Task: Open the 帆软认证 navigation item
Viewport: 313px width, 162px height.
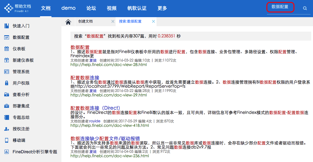Action: pos(137,8)
